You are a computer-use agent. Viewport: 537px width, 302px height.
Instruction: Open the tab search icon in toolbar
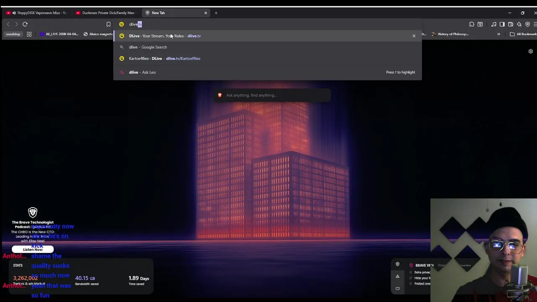[480, 24]
